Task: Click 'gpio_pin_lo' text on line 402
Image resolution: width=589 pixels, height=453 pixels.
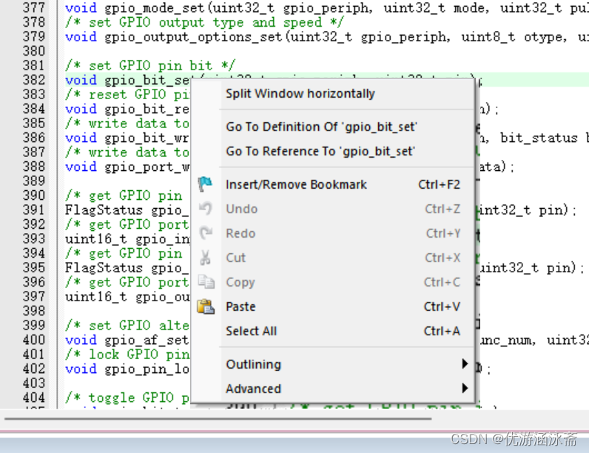Action: pyautogui.click(x=147, y=369)
